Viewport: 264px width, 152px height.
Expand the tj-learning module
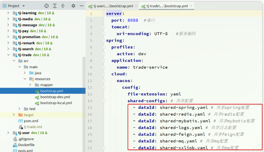(8, 13)
